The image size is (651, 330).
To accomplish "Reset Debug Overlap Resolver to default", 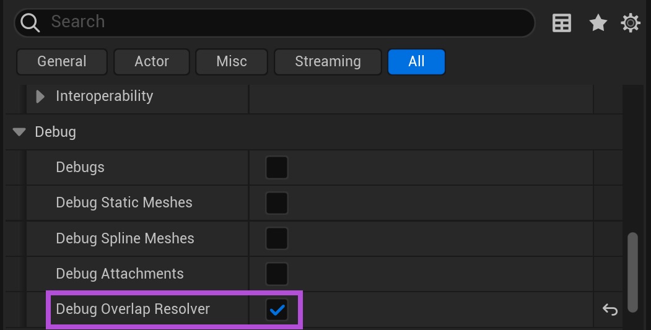I will point(610,310).
